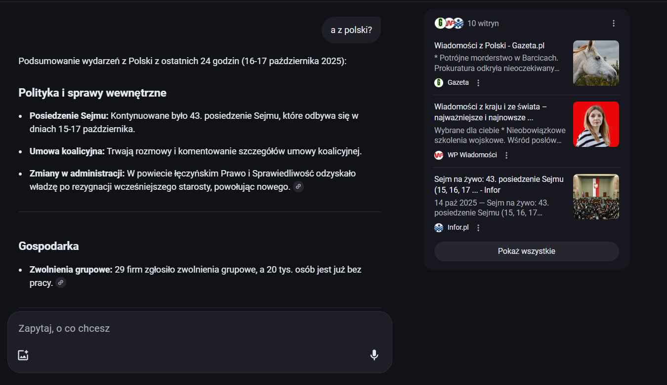Click the Infor.pl source favicon
The image size is (667, 385).
(439, 228)
